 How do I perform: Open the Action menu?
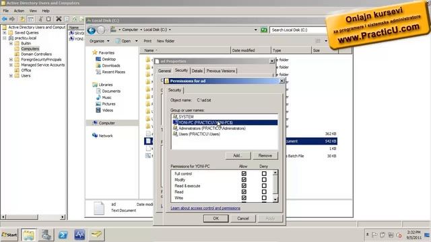19,11
